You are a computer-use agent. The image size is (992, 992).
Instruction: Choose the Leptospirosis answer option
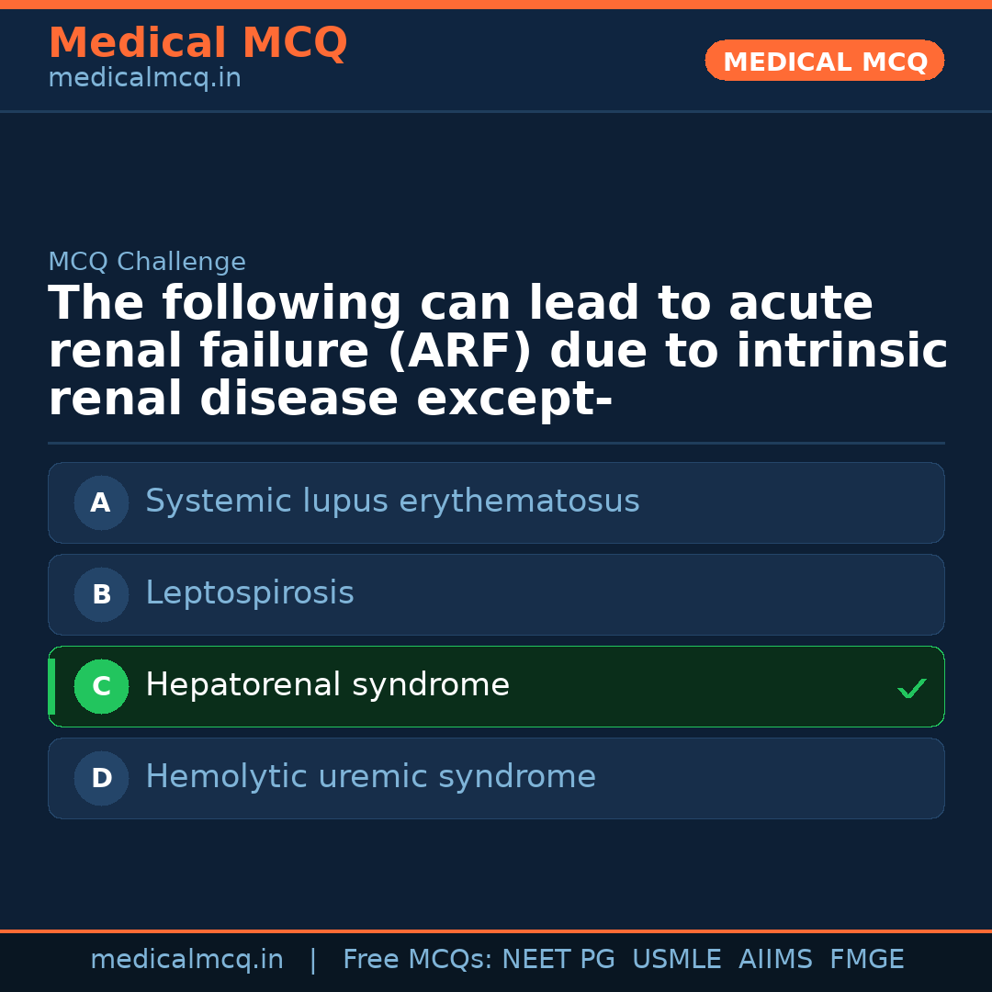[x=250, y=593]
